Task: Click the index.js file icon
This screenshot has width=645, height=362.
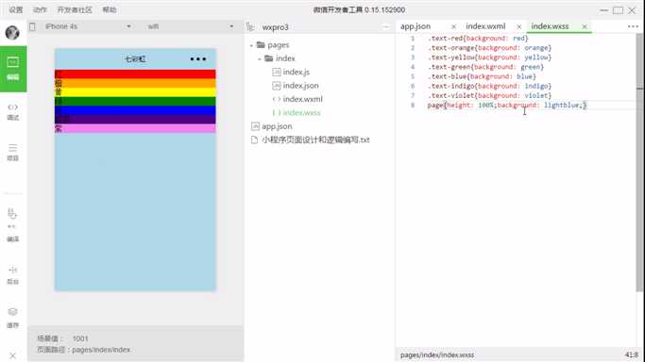Action: point(277,72)
